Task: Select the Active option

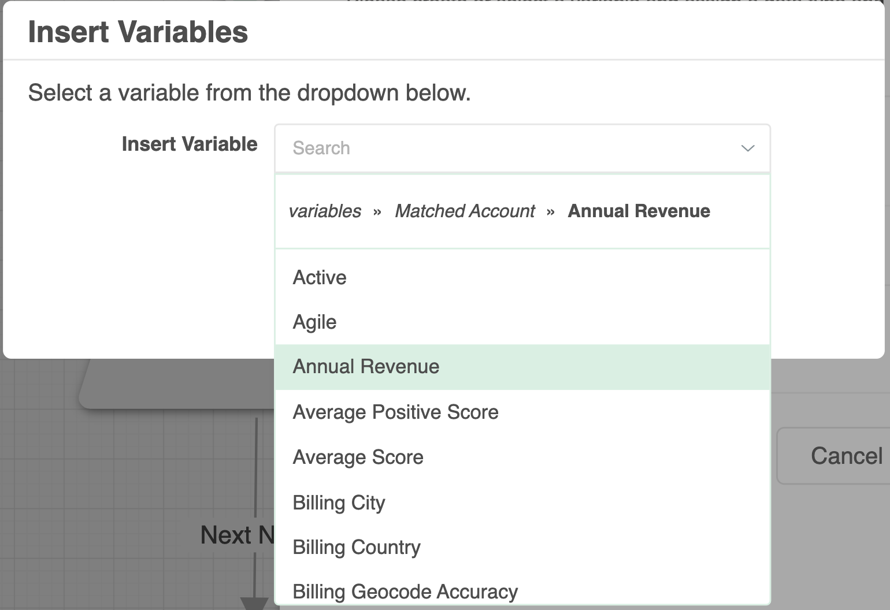Action: coord(320,278)
